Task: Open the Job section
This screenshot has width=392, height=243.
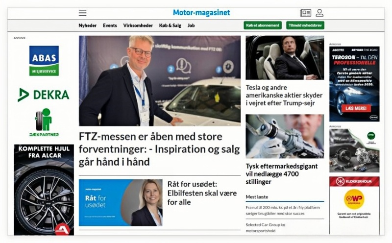Action: 191,25
